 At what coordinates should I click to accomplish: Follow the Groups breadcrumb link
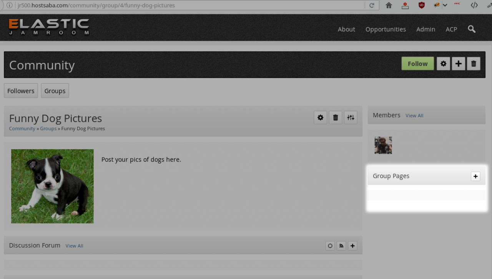click(x=48, y=129)
